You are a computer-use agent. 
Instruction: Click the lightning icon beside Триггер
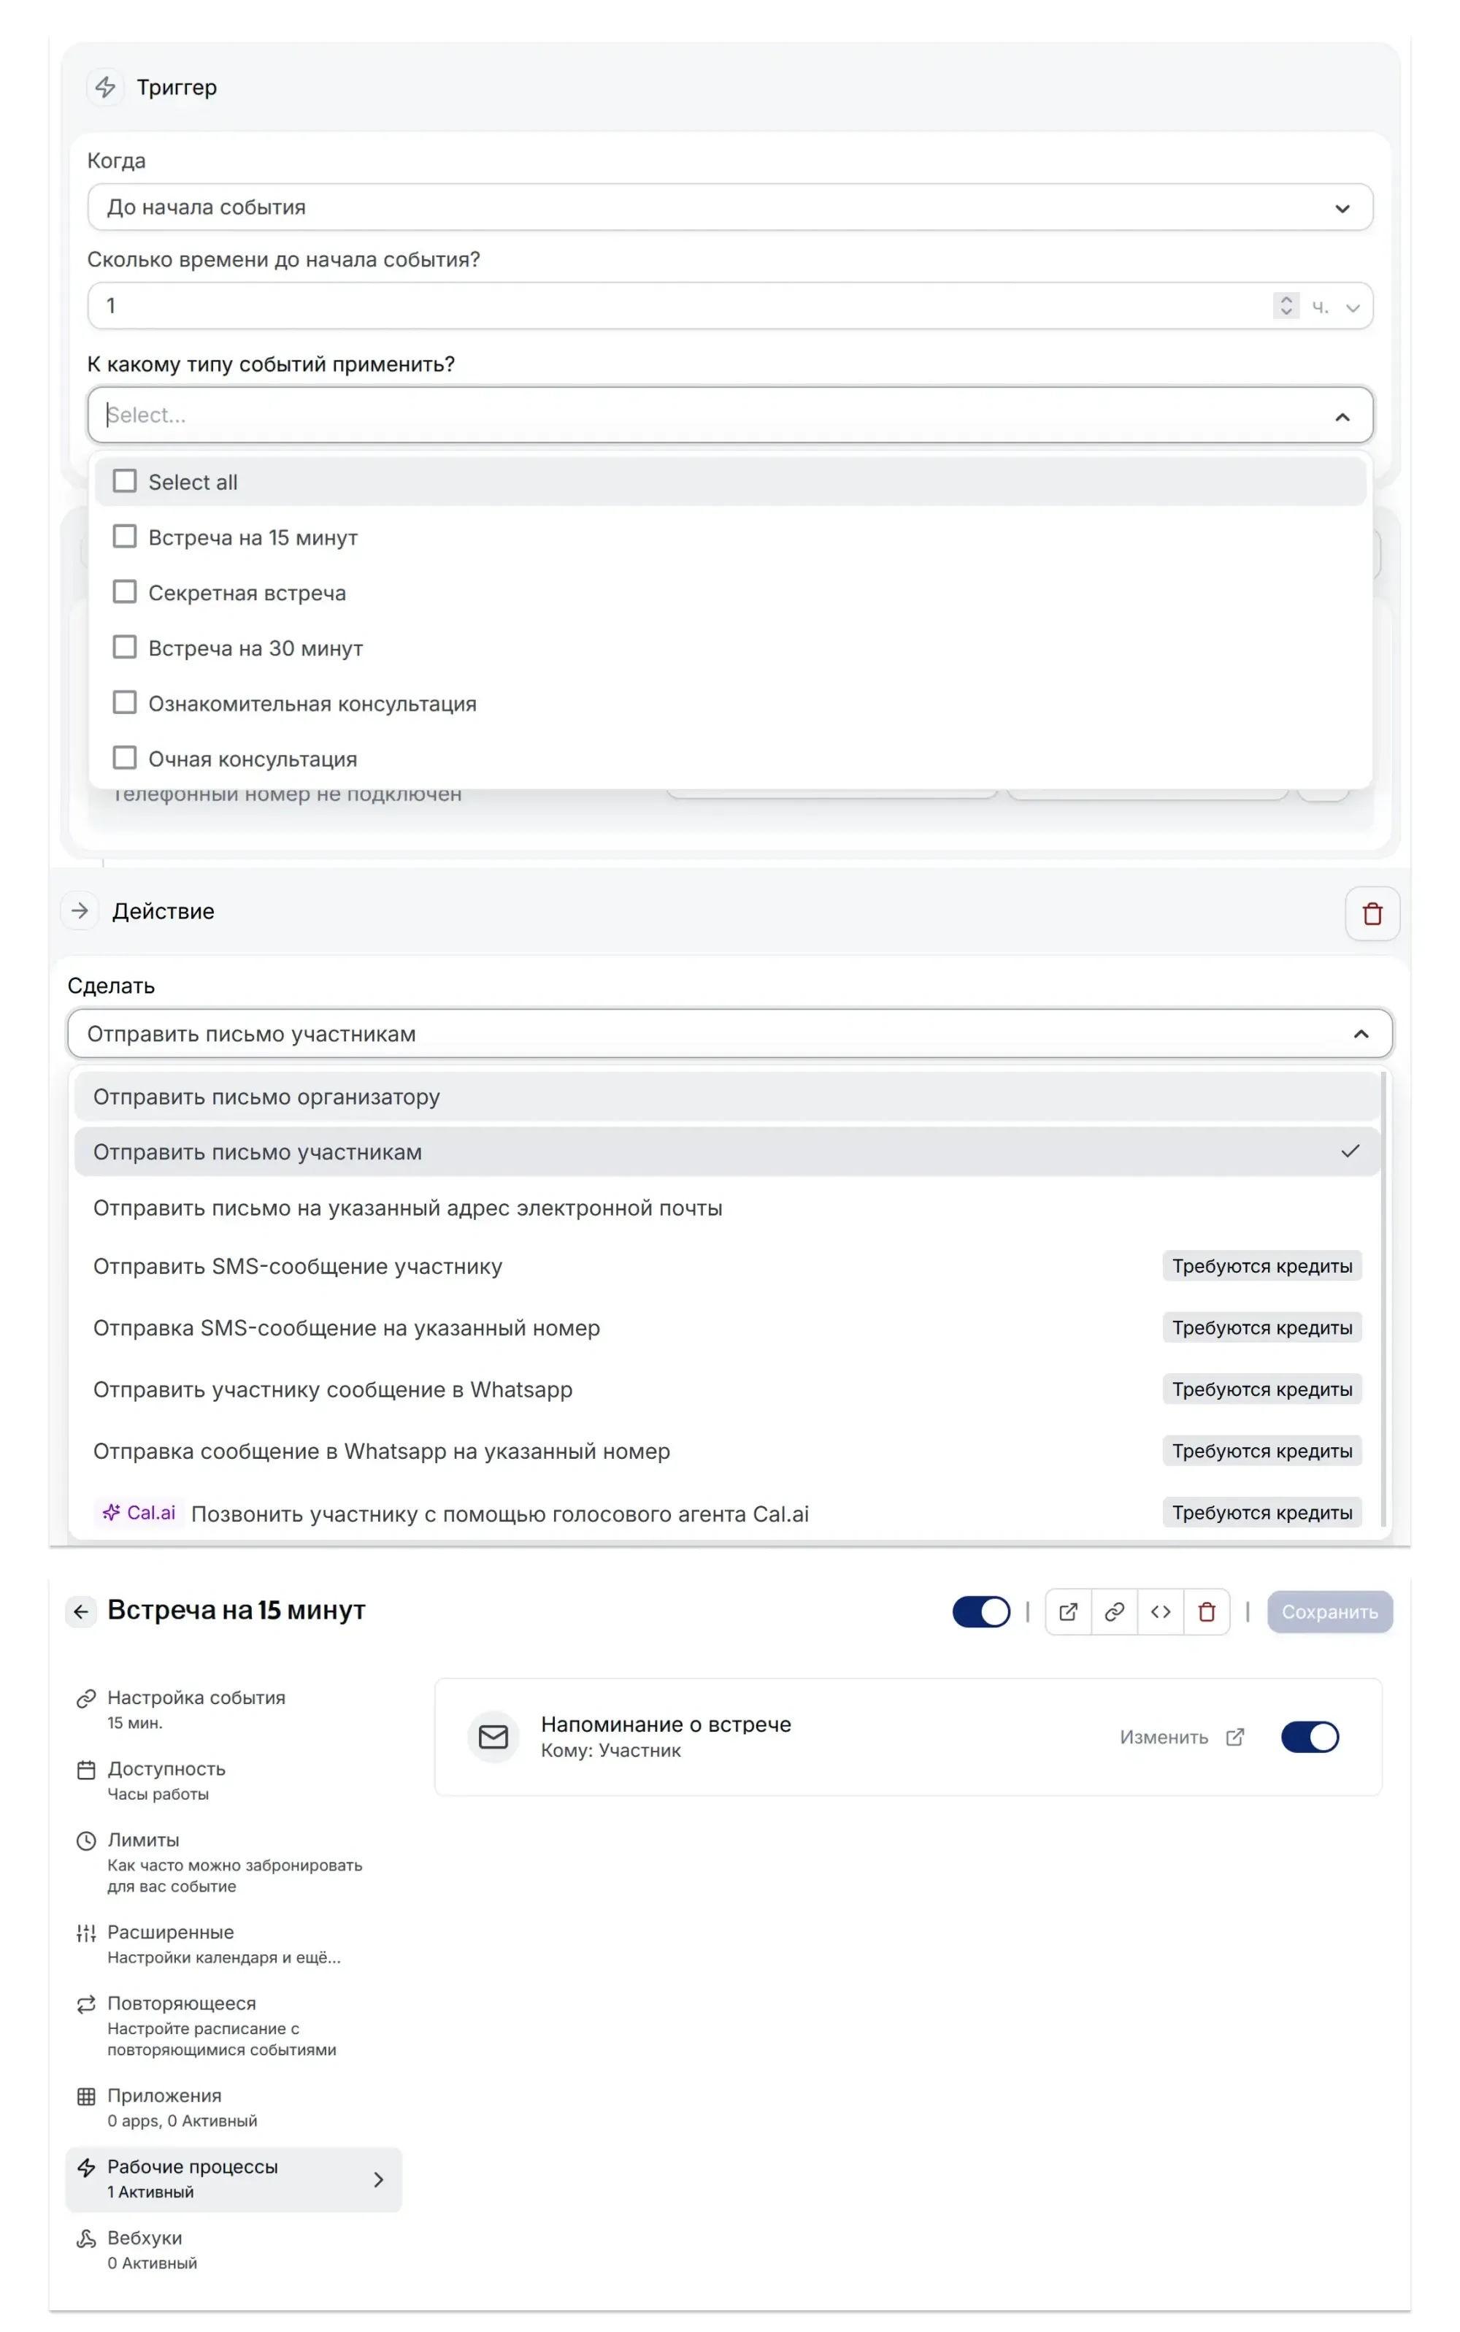(x=105, y=87)
